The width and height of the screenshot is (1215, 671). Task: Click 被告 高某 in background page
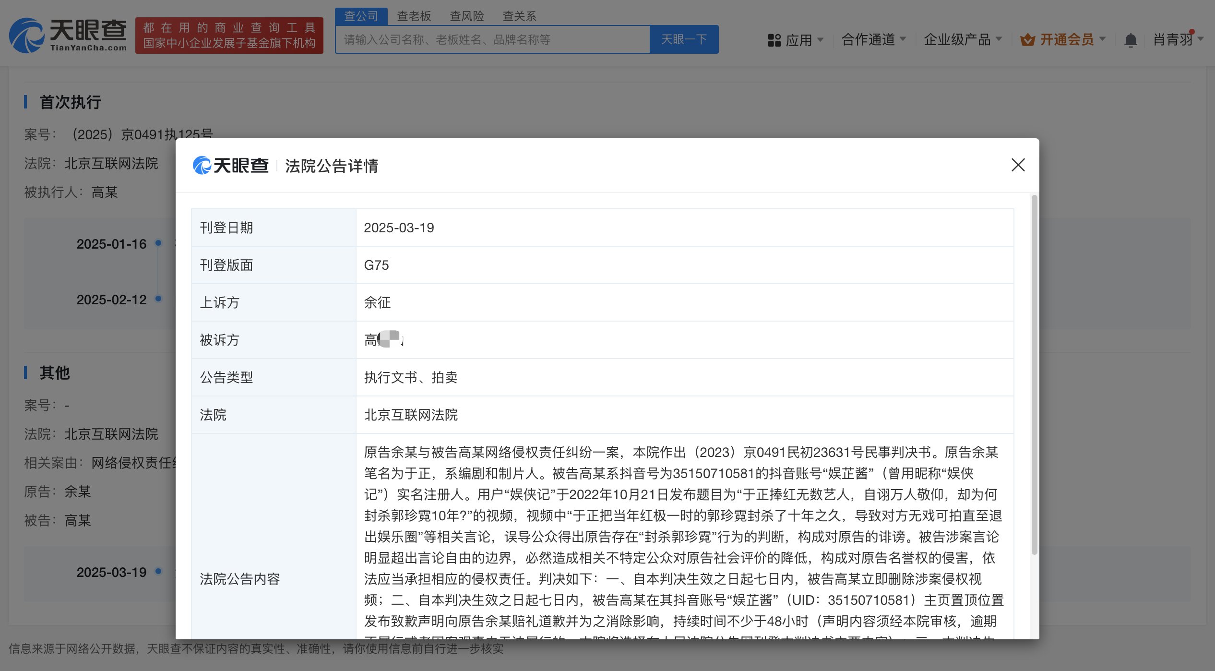click(78, 521)
